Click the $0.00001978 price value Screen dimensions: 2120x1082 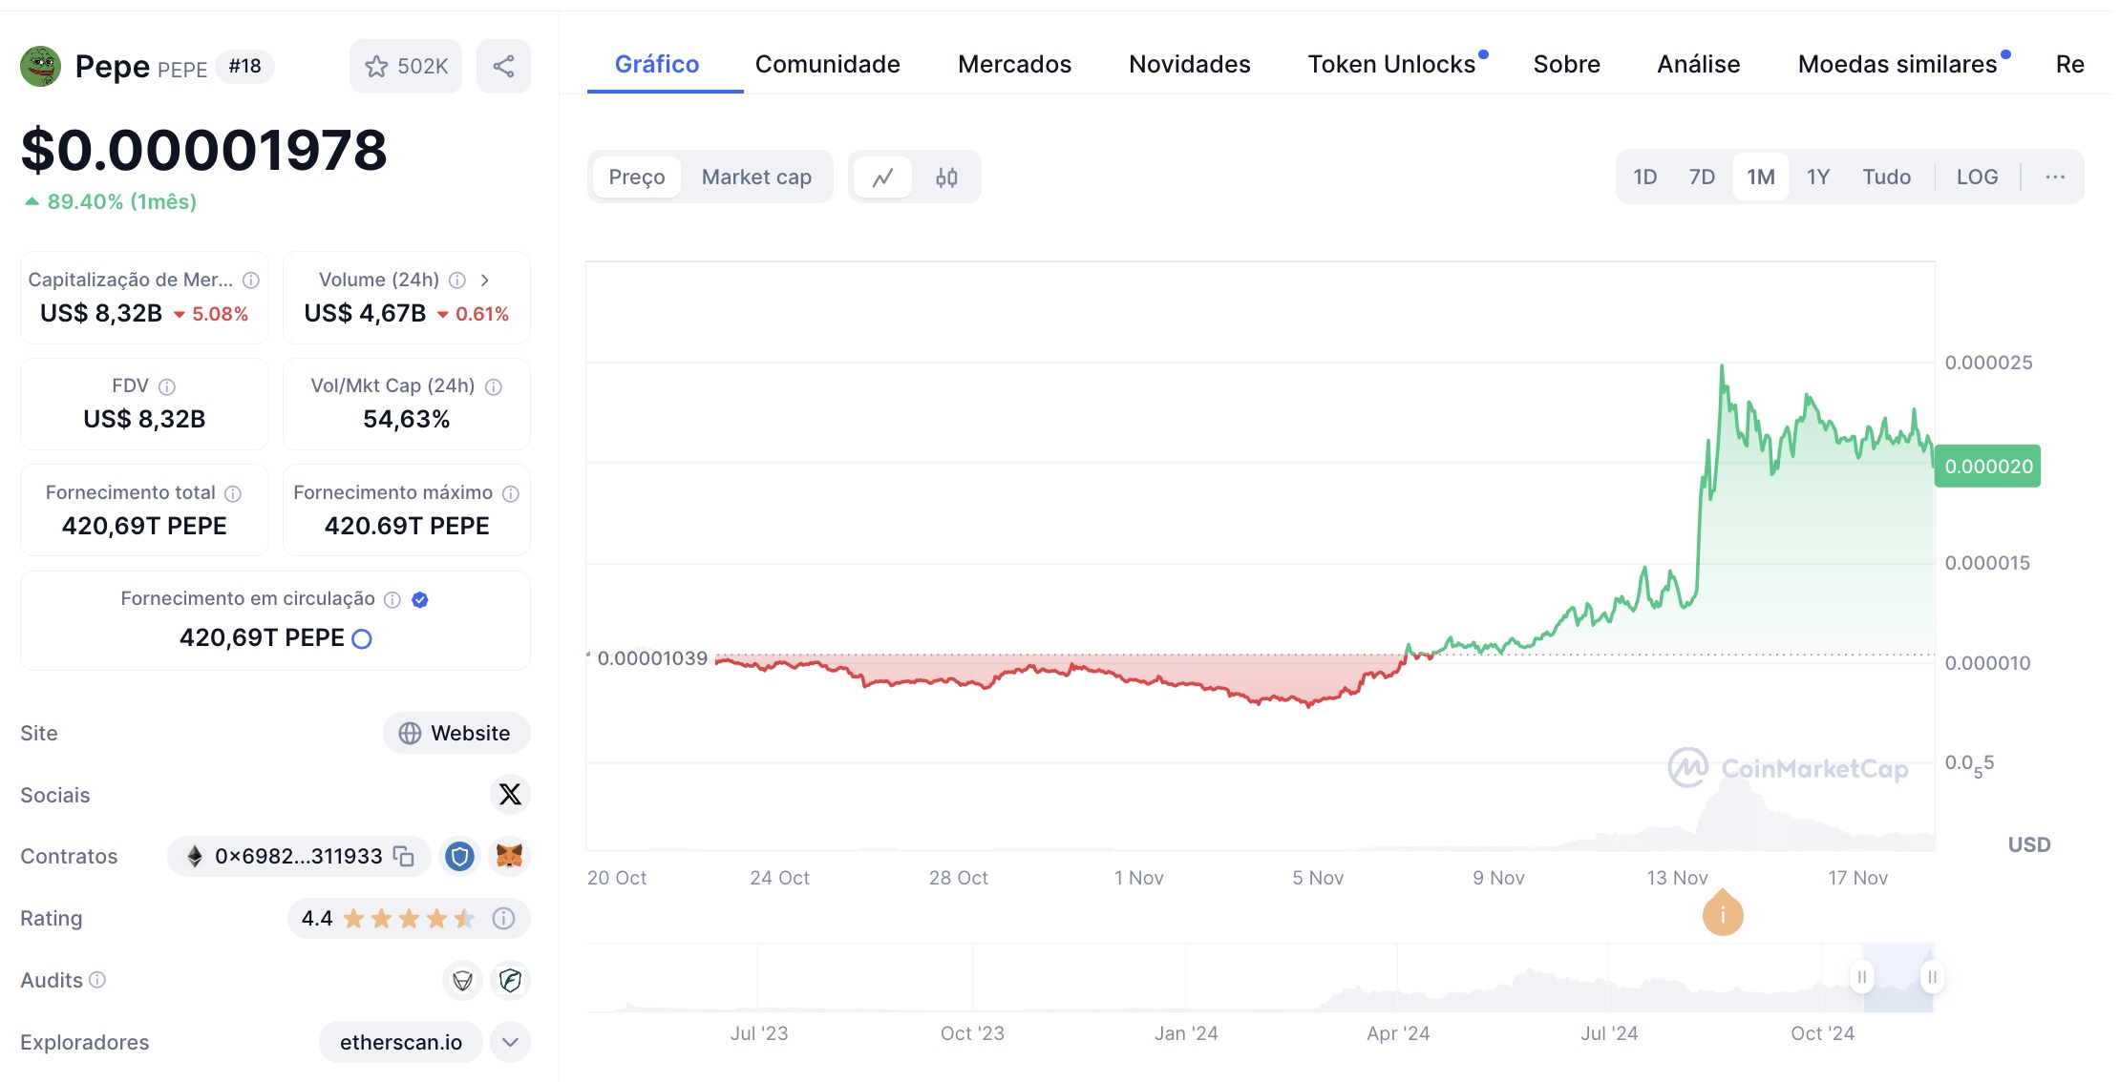[x=204, y=150]
